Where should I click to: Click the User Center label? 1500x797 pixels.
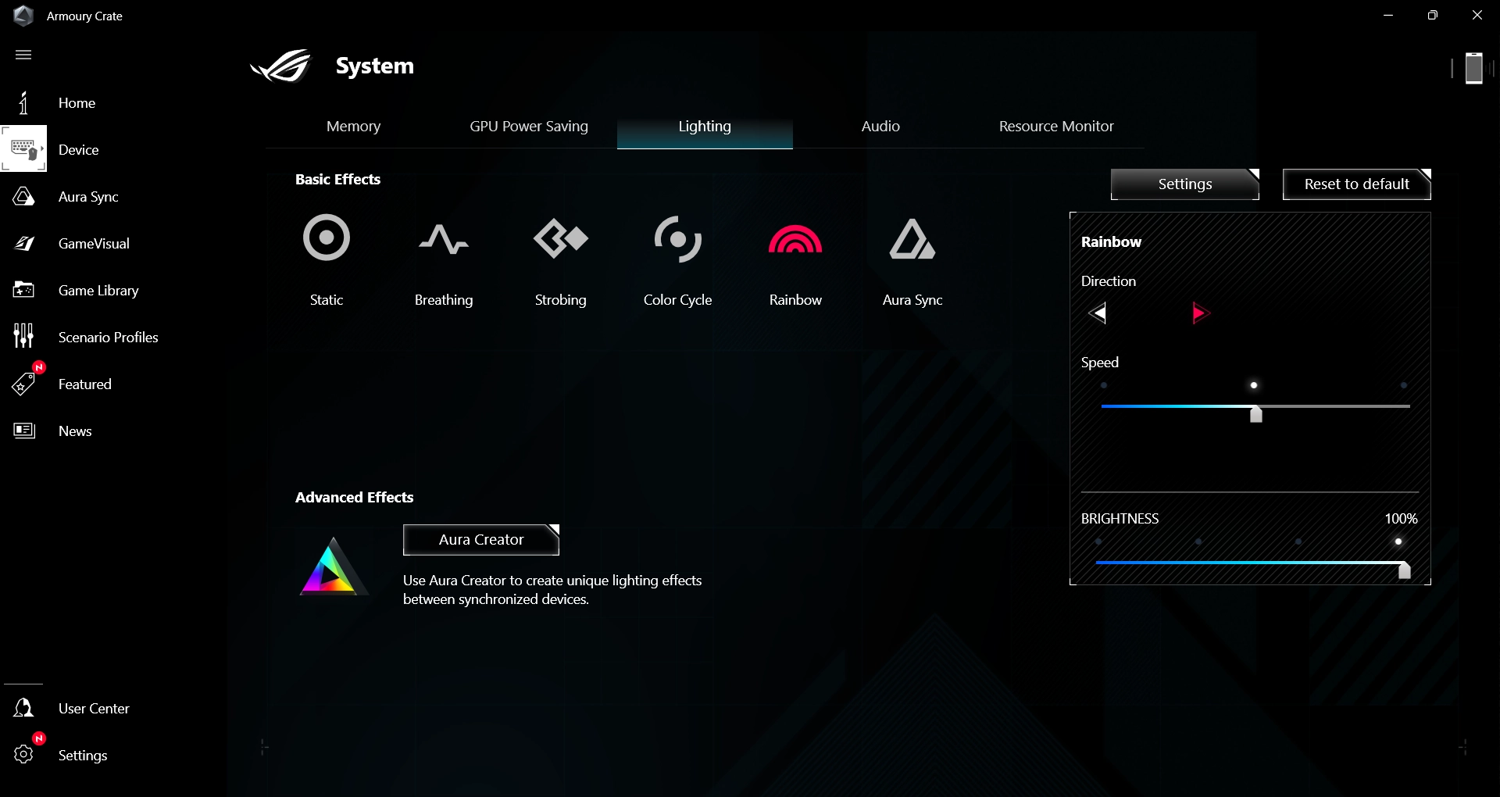94,709
